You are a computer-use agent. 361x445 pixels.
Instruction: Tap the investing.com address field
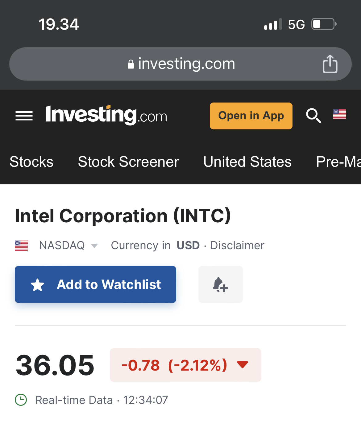point(180,64)
